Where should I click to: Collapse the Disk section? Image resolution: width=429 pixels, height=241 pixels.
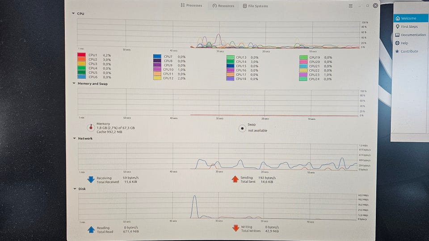[74, 189]
